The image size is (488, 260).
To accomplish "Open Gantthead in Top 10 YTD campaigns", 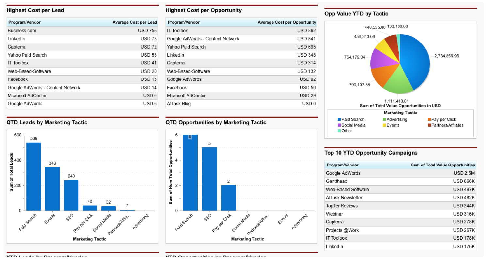I will coord(336,181).
